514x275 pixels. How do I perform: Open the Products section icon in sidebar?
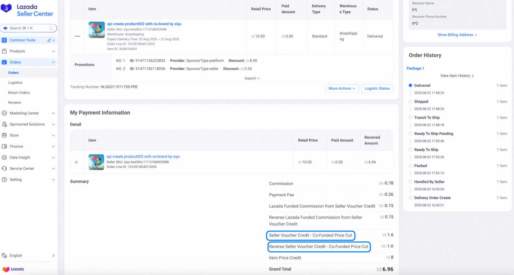pyautogui.click(x=4, y=51)
